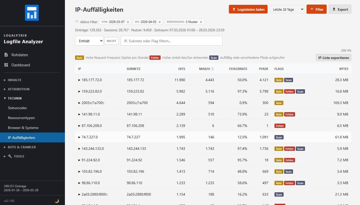This screenshot has width=360, height=205.
Task: Remove the BEREINIGUNG 3 Muster filter chip
Action: (x=201, y=22)
